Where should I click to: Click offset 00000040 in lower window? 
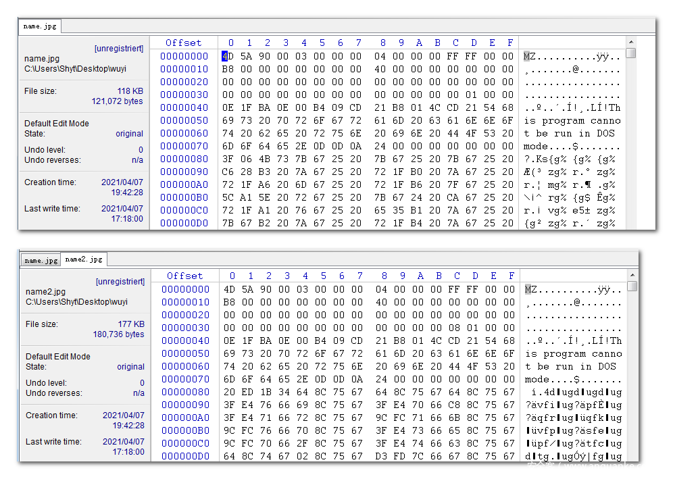click(185, 341)
